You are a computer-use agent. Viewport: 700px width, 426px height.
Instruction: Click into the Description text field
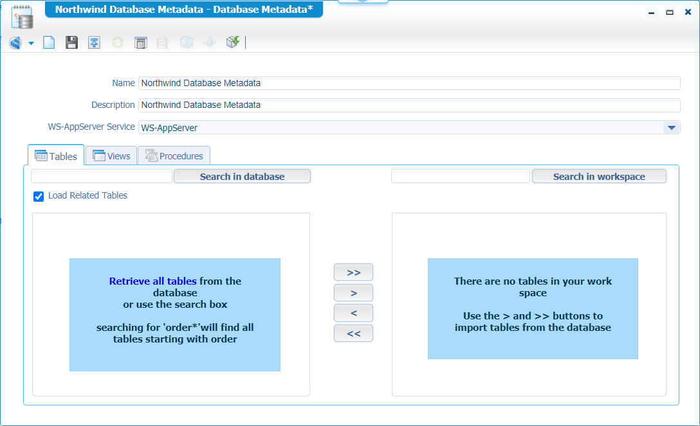pyautogui.click(x=409, y=105)
